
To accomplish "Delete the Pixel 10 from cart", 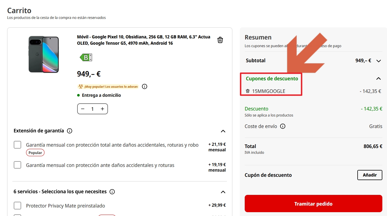I will pos(220,40).
